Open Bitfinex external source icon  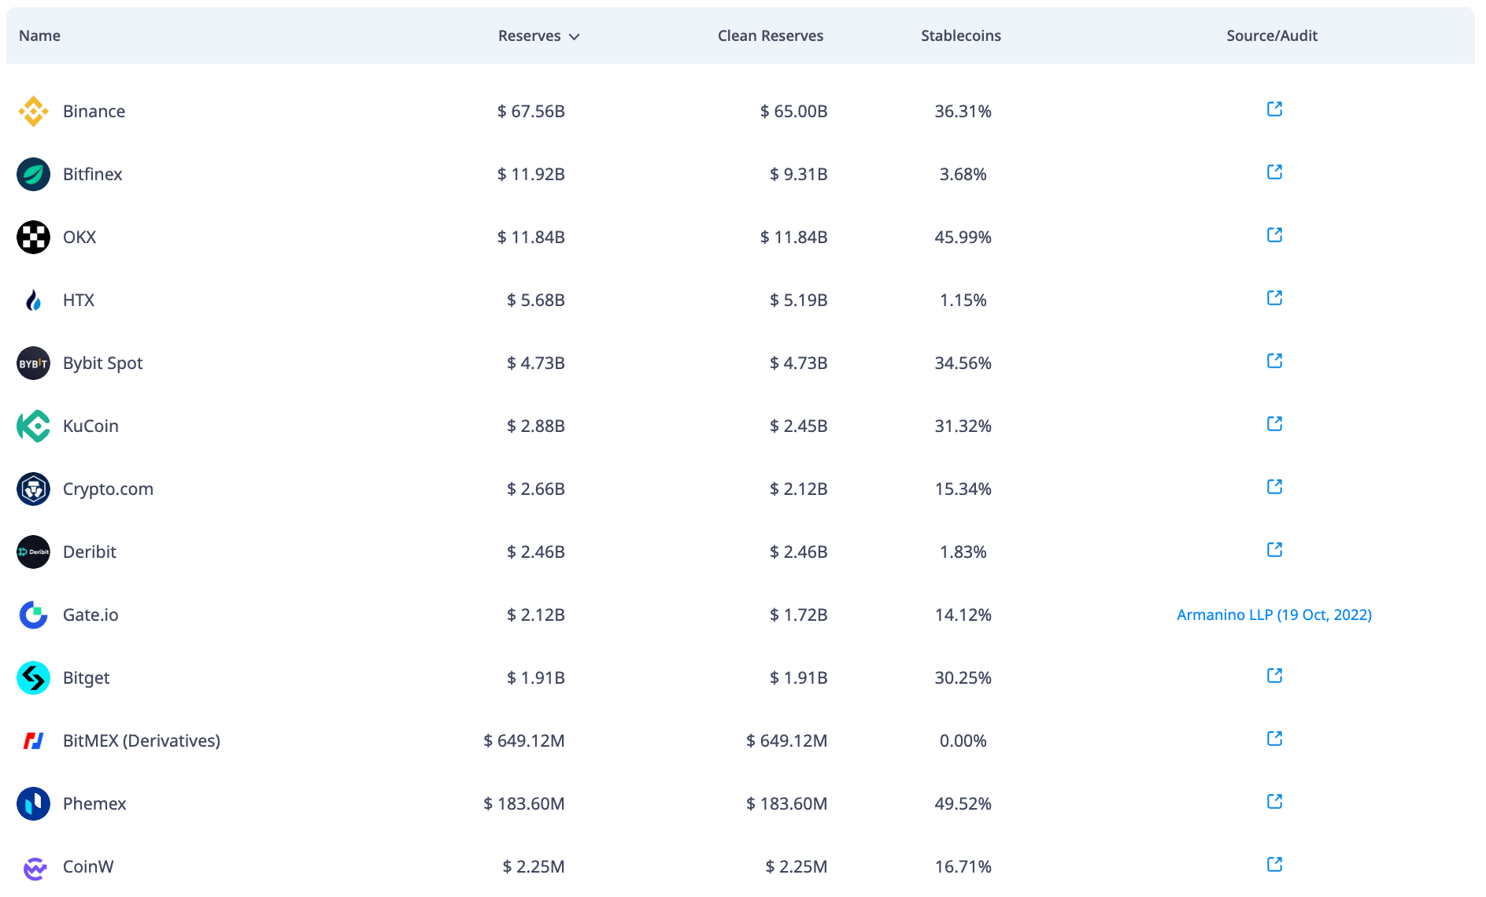(1274, 172)
